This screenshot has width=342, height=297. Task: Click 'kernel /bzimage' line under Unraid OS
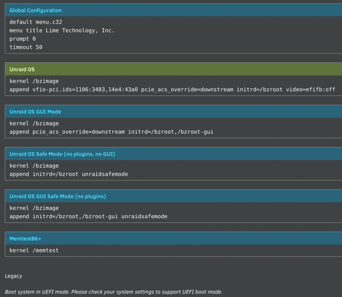(34, 81)
